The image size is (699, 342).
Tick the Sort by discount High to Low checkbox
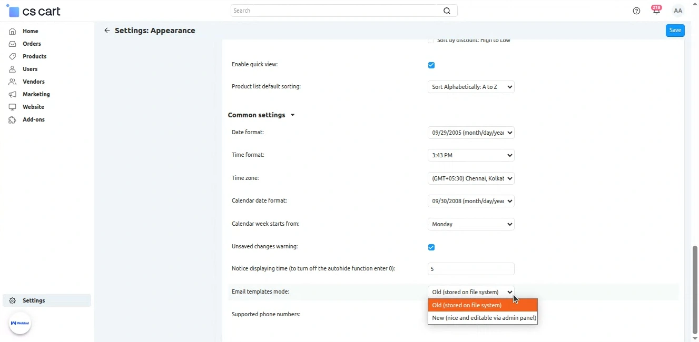point(431,41)
